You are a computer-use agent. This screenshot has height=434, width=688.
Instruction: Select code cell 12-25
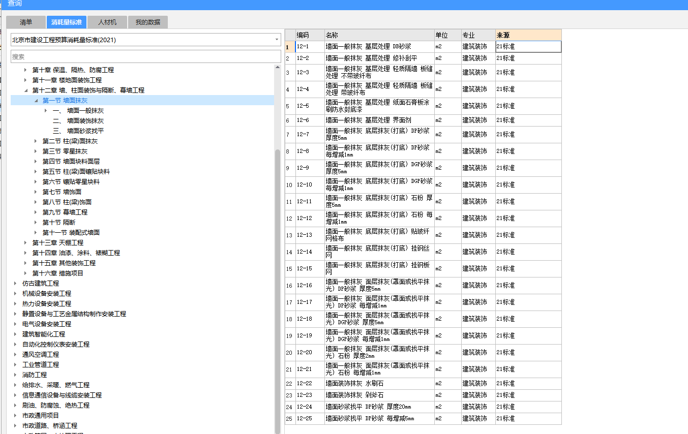tap(310, 419)
